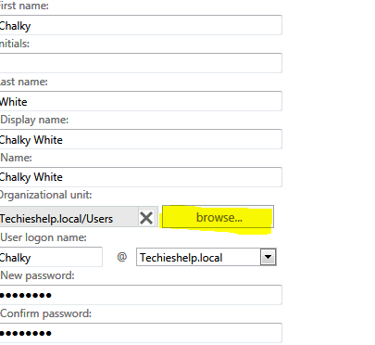Click the @ symbol beside logon name
The image size is (375, 345).
(122, 257)
